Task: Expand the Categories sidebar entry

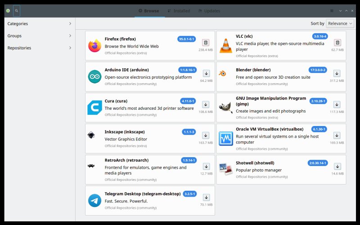Action: pos(40,24)
